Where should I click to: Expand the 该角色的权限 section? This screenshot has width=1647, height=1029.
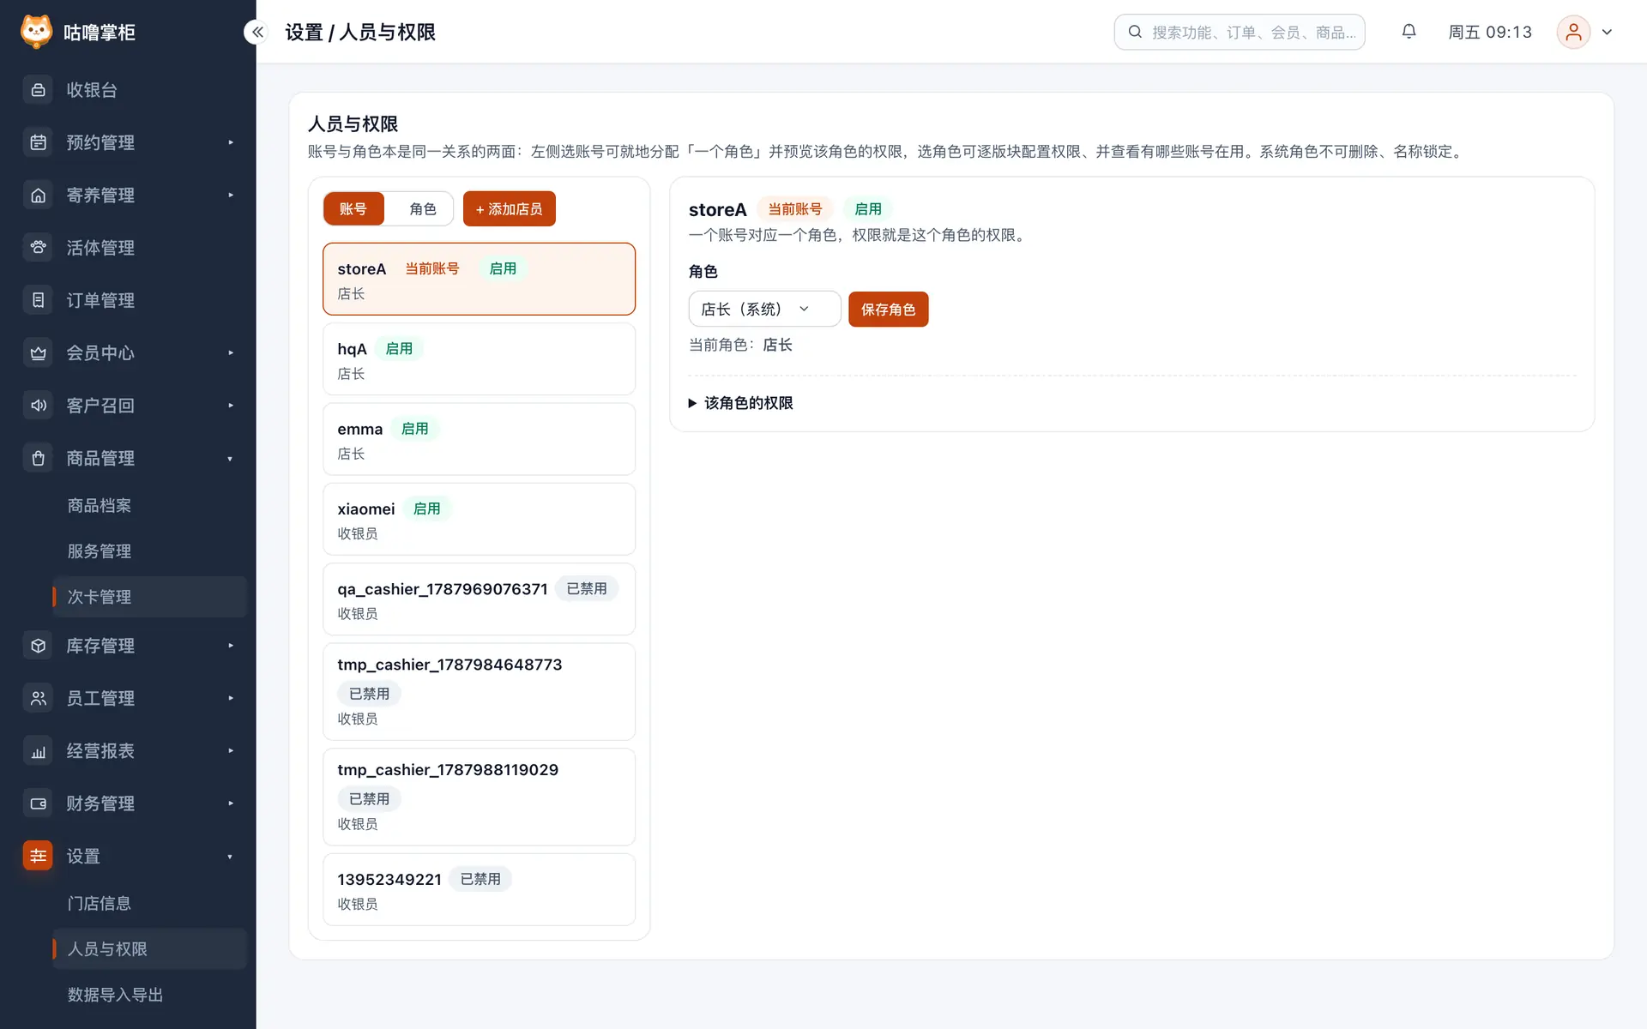(741, 403)
